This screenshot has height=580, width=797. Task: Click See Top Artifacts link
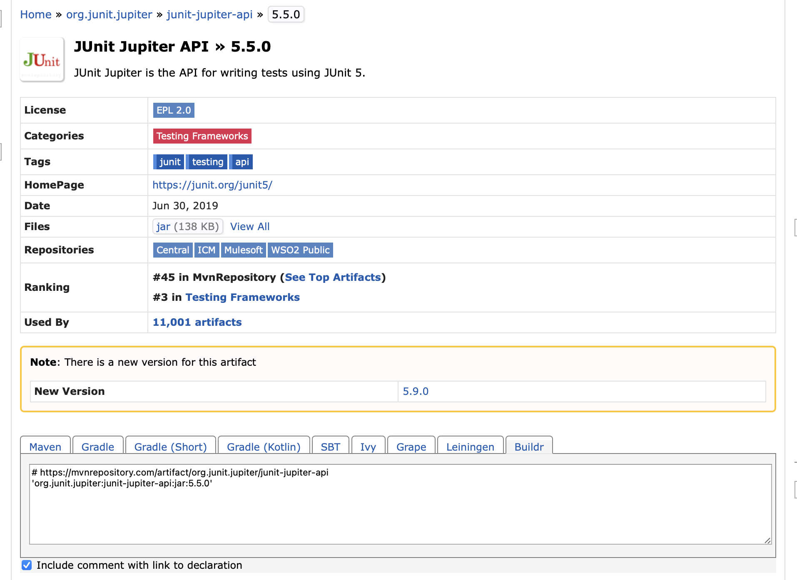tap(333, 278)
